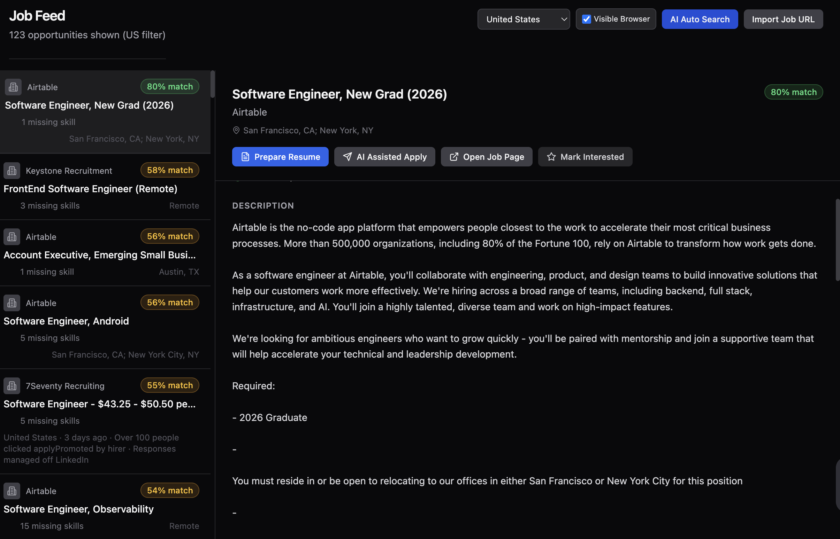The image size is (840, 539).
Task: Click star icon on Mark Interested
Action: pos(551,157)
